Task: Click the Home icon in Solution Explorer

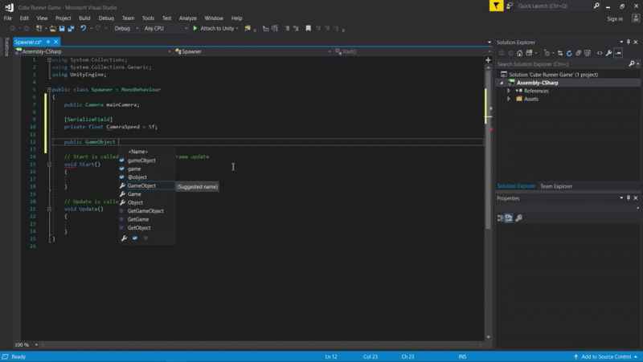Action: pyautogui.click(x=519, y=53)
